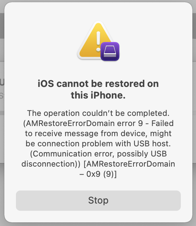Click the purple Apple Configurator badge icon
The height and width of the screenshot is (226, 196).
pos(110,51)
